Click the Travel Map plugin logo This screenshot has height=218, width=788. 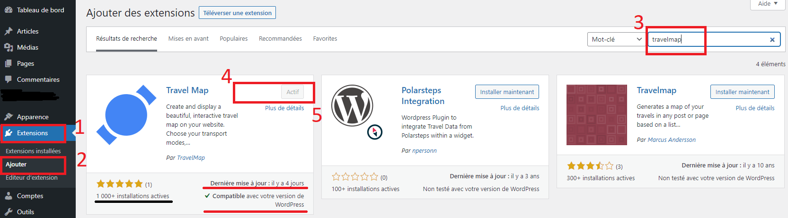[x=126, y=115]
